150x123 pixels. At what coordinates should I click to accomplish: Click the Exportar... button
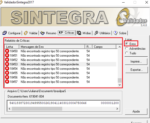[137, 70]
